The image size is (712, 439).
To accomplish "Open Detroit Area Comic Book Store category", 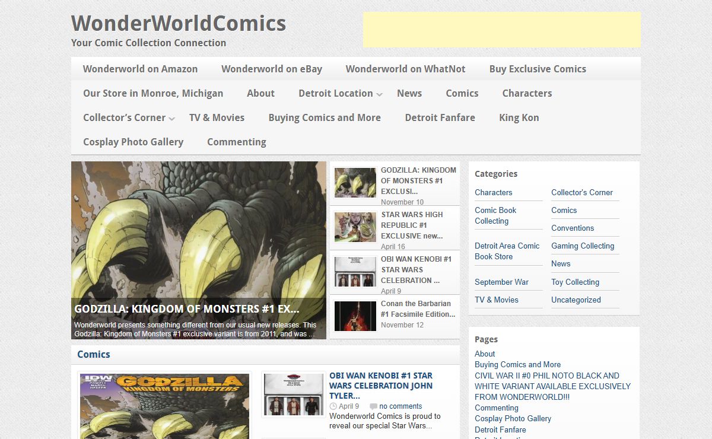I will click(x=507, y=251).
